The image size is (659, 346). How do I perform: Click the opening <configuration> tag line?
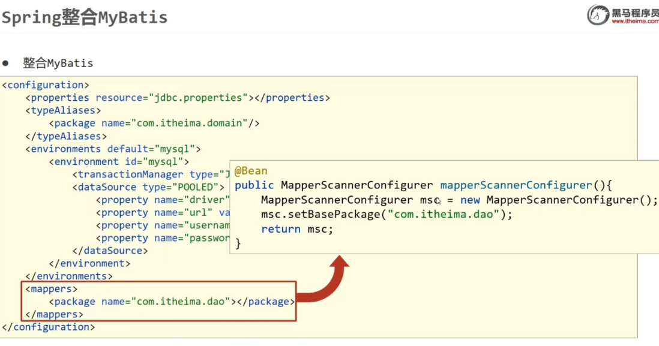(x=46, y=85)
